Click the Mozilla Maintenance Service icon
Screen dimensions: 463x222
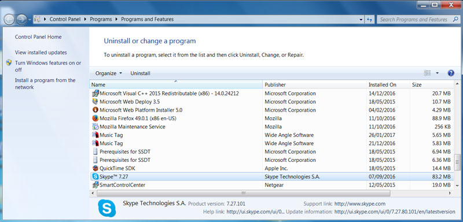click(95, 127)
